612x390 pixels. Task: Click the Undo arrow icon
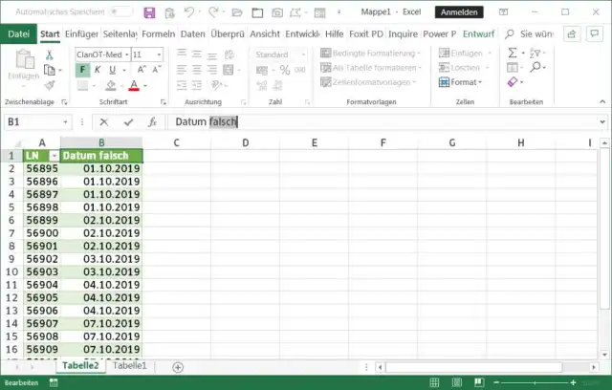click(x=187, y=12)
